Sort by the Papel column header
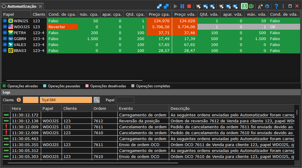 point(16,15)
